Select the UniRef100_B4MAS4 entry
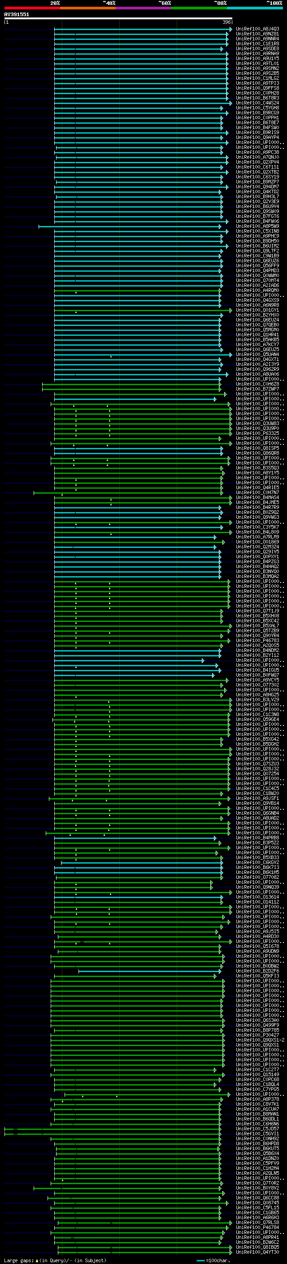The image size is (287, 1264). [257, 498]
